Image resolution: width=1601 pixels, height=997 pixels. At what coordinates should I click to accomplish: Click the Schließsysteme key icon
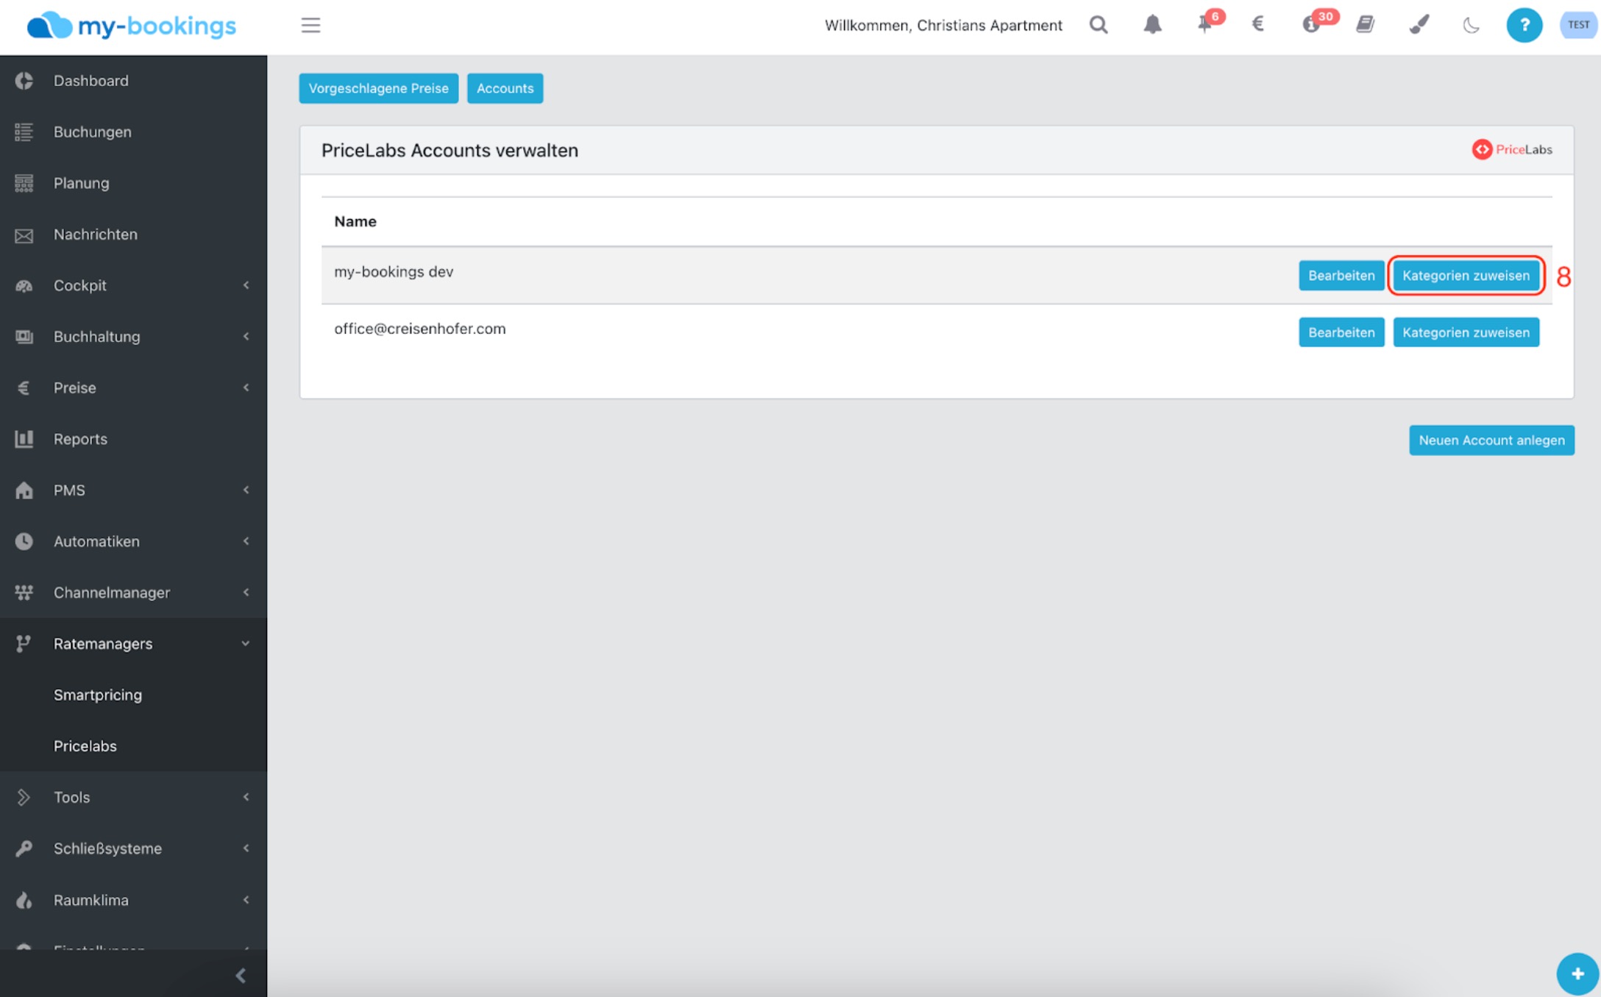24,848
